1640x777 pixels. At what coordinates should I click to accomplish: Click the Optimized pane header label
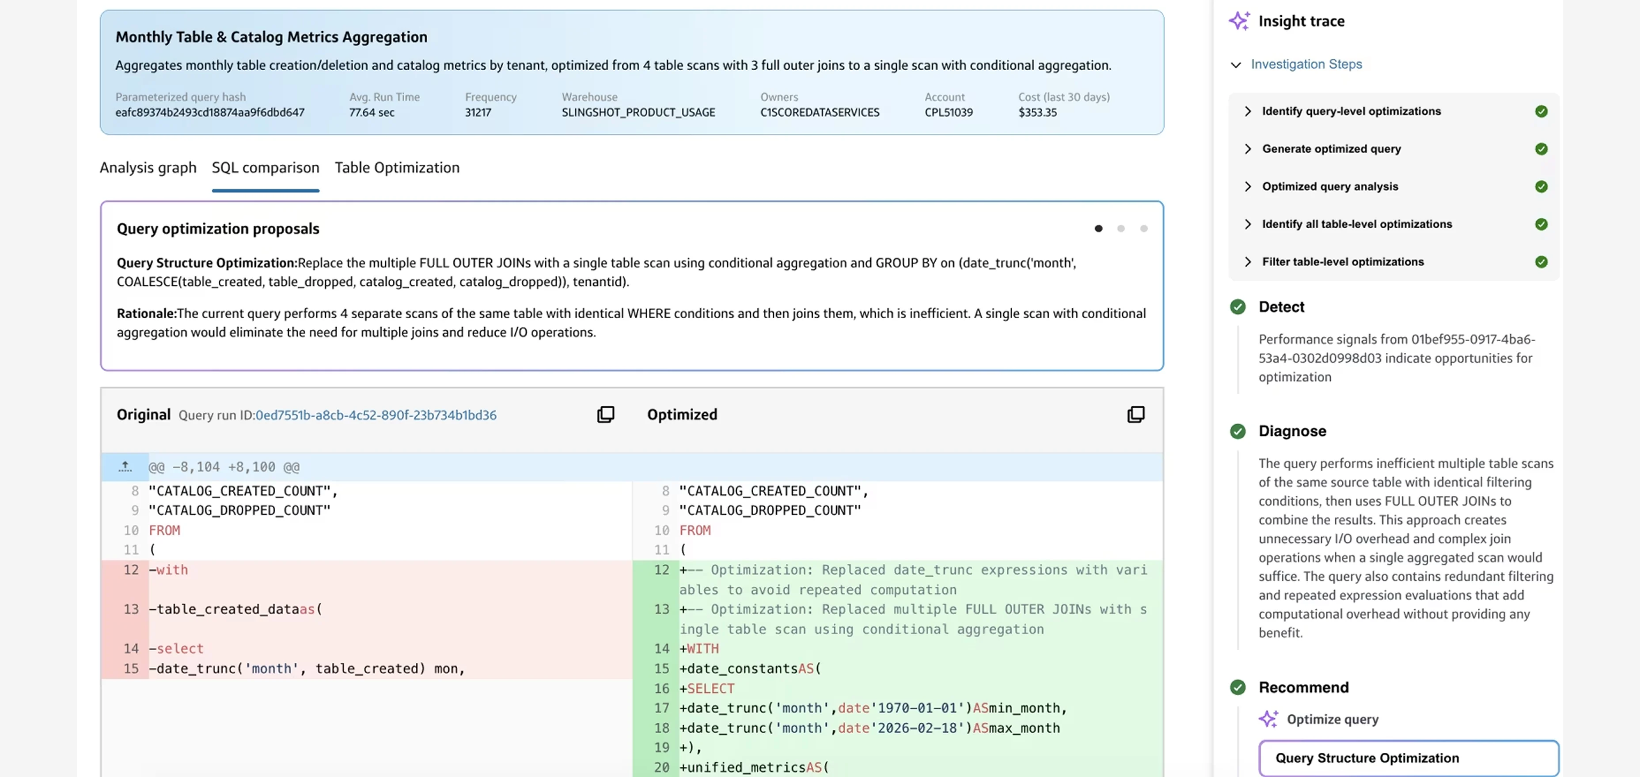(682, 414)
